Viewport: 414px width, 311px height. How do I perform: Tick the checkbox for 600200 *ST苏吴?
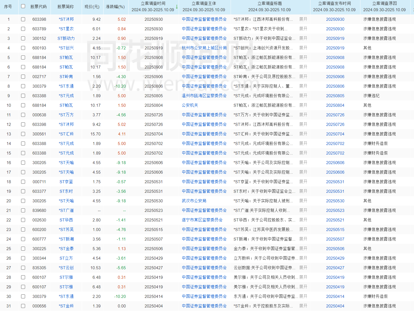tap(23, 230)
